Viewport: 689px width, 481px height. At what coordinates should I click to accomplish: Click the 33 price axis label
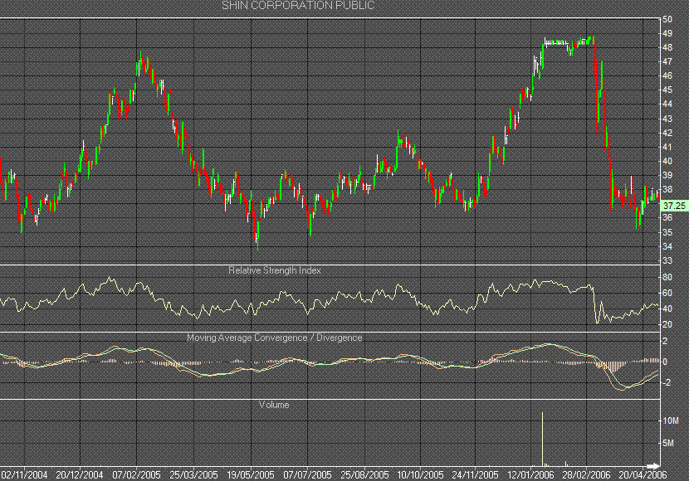667,260
